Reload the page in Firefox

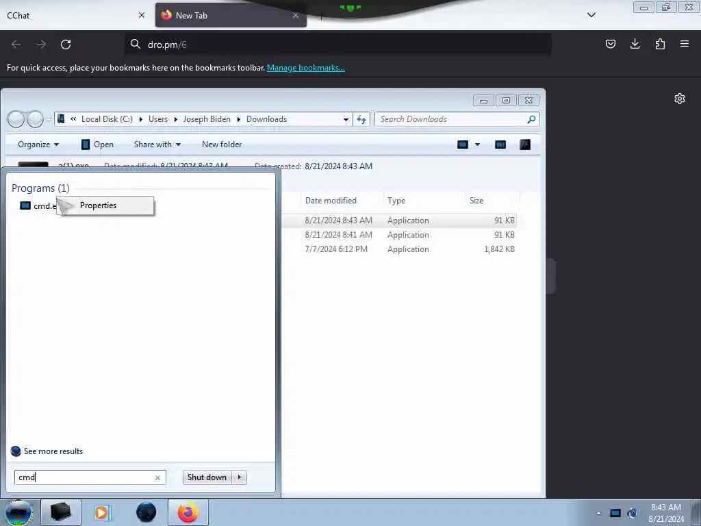click(x=66, y=45)
